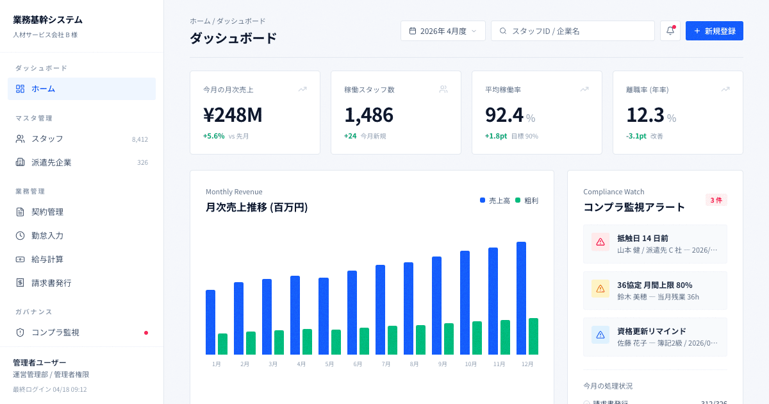Click the 新規登録 button
The image size is (769, 404).
[714, 30]
